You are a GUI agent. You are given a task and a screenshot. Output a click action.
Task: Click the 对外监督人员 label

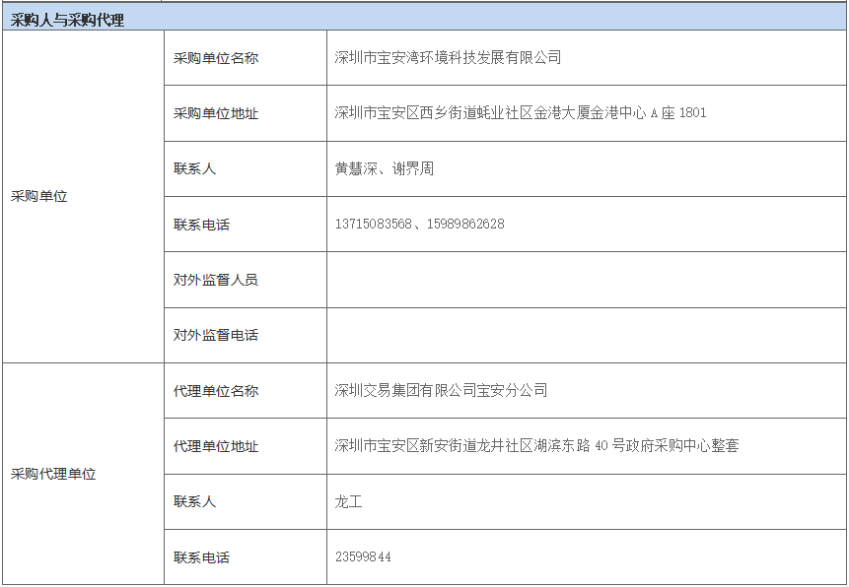216,280
